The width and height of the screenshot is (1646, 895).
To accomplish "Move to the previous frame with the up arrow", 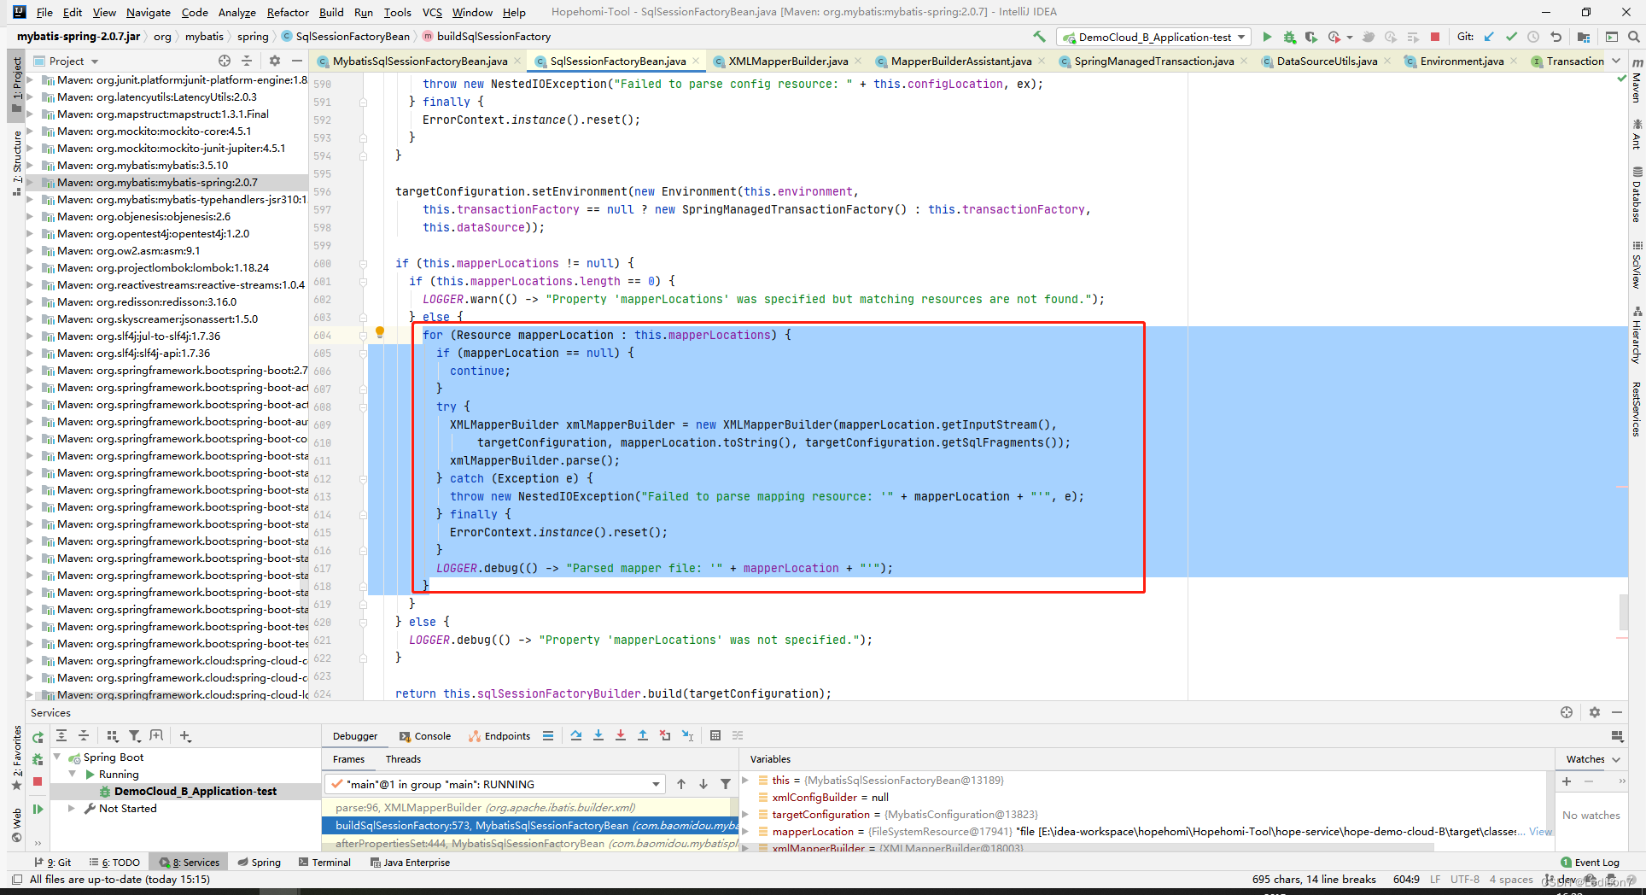I will coord(681,784).
